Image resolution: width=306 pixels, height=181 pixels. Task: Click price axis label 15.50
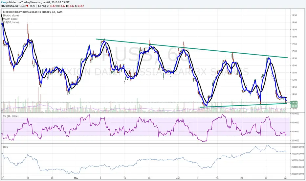(x=294, y=73)
